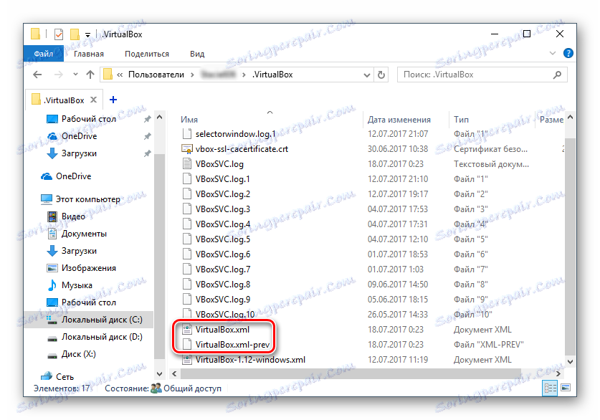Viewport: 600px width, 420px height.
Task: Open the Help question mark icon
Action: 568,54
